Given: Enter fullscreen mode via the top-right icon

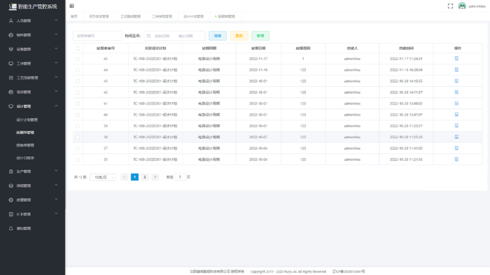Looking at the screenshot, I should (x=450, y=6).
